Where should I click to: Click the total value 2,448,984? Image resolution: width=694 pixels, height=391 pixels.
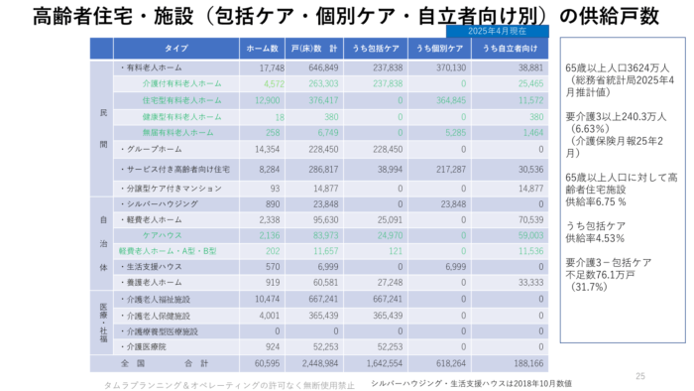point(320,363)
